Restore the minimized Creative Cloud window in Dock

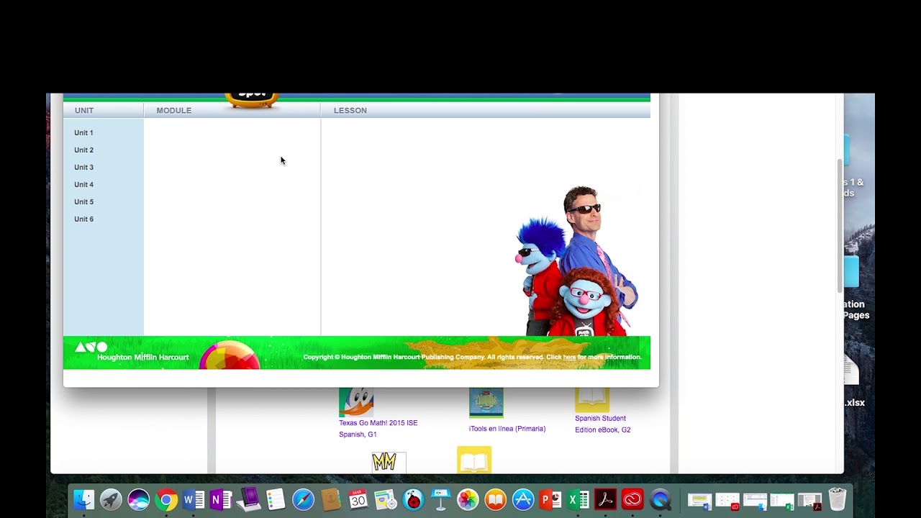(727, 501)
